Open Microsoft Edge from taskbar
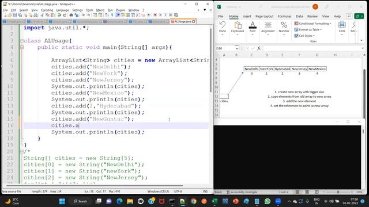The height and width of the screenshot is (207, 369). pos(119,201)
